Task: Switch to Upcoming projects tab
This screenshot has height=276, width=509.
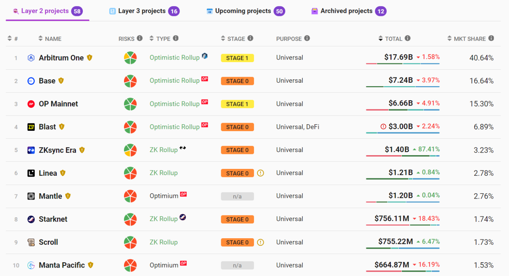Action: click(x=246, y=11)
